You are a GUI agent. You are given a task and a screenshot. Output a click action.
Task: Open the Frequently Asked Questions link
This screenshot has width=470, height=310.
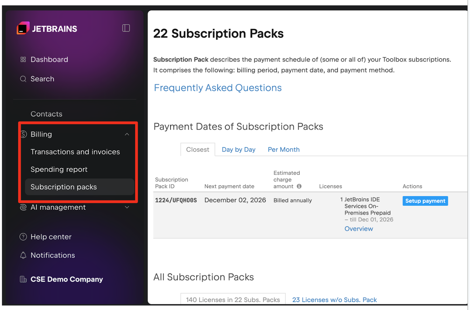coord(218,88)
